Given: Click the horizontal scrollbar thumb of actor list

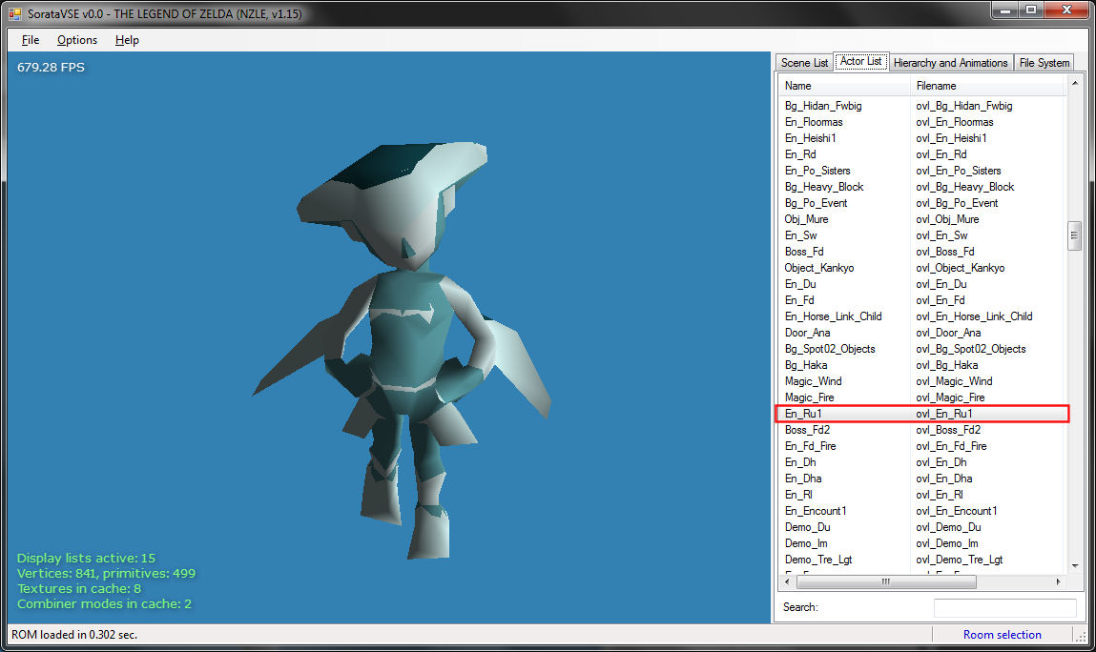Looking at the screenshot, I should 886,581.
